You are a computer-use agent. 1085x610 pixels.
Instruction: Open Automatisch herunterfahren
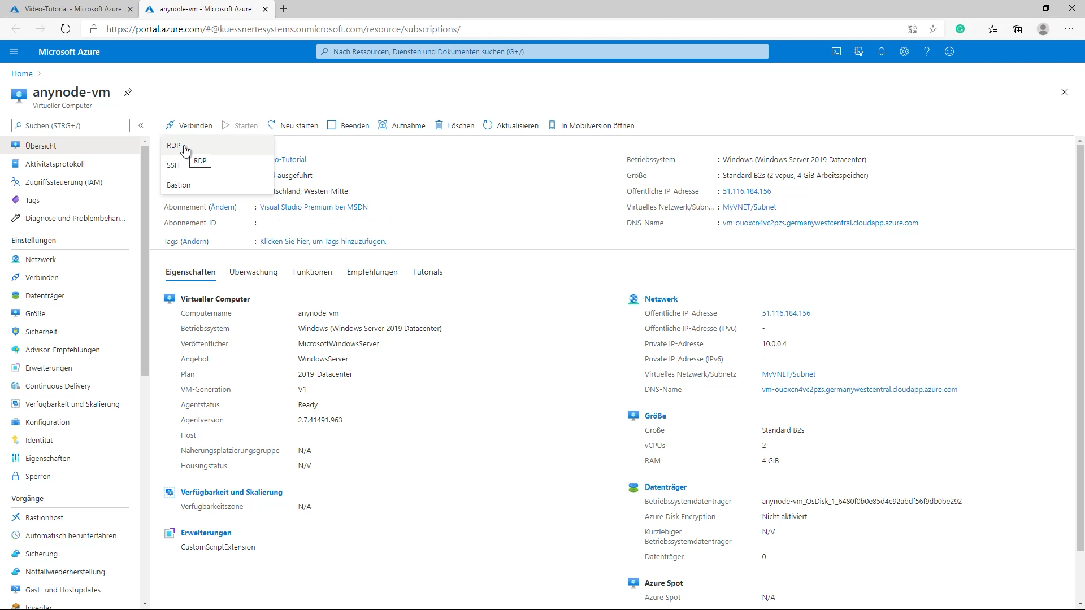click(70, 535)
